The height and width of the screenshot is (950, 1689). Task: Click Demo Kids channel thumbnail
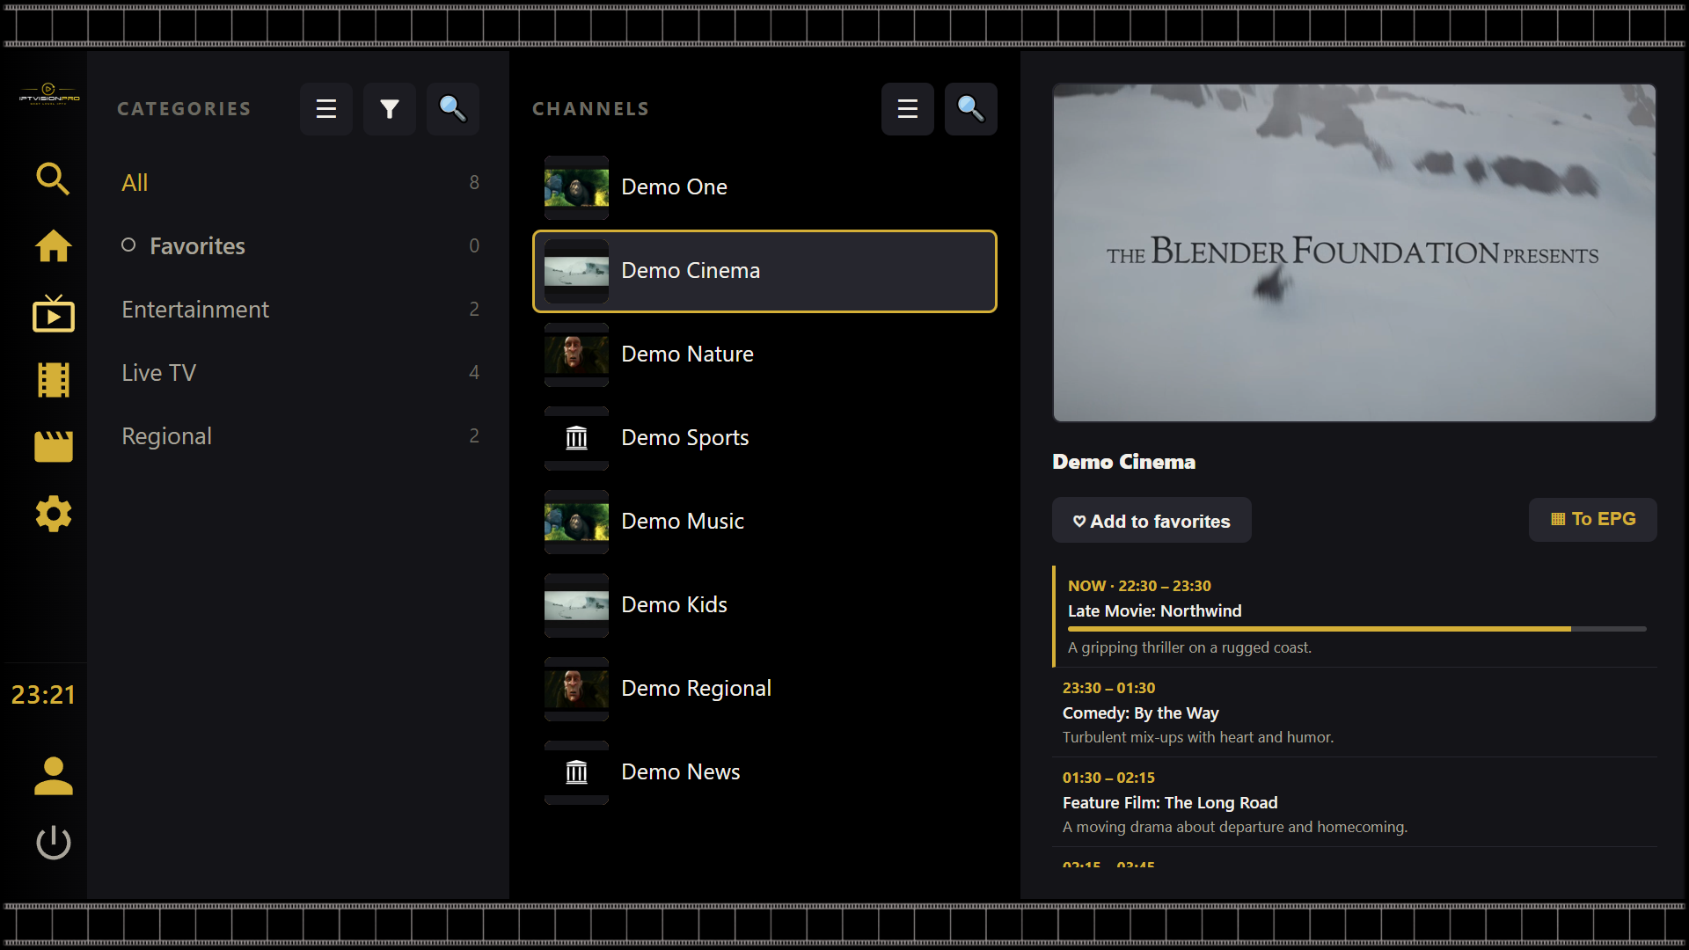click(x=576, y=605)
